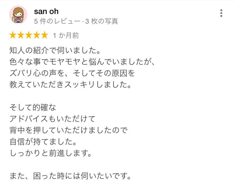Open the three-dot review options menu
This screenshot has width=235, height=188.
pos(221,13)
